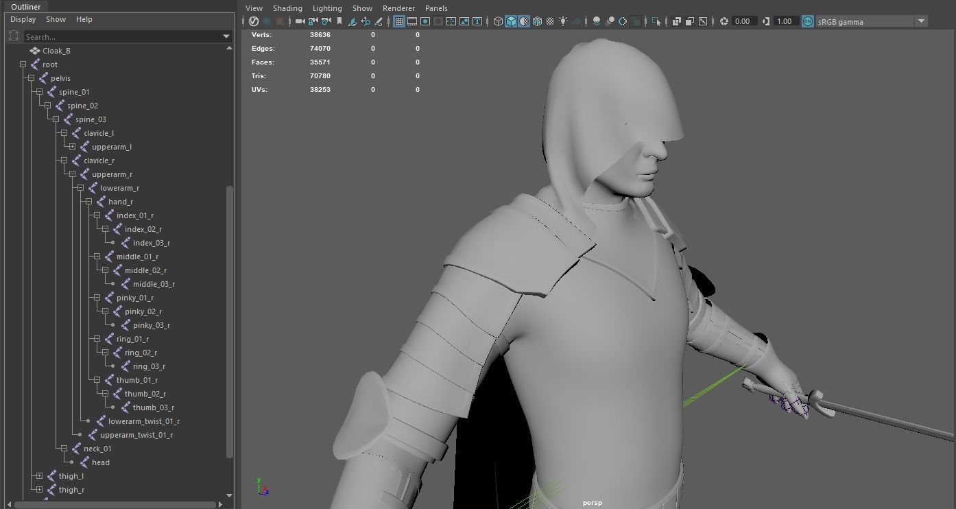
Task: Expand the upperarm_l joint node
Action: tap(72, 147)
